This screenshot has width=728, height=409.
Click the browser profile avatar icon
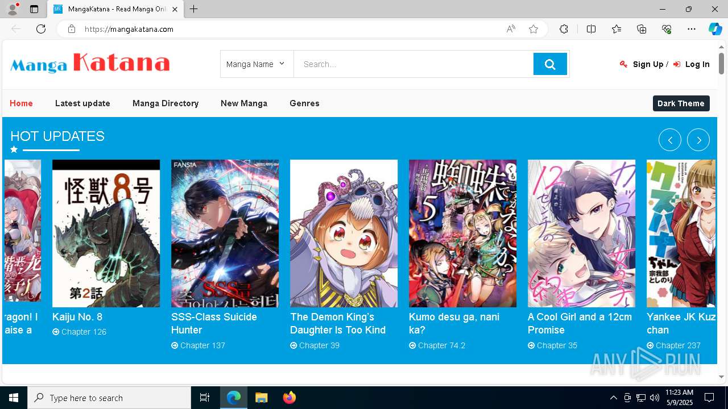(x=13, y=9)
